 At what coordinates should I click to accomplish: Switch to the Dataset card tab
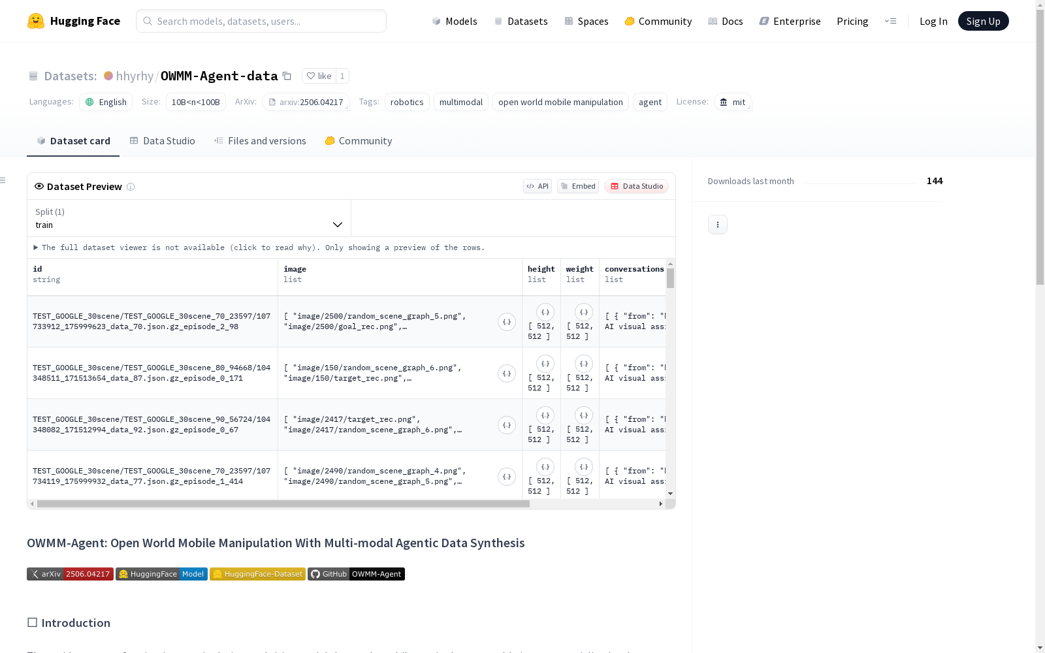[73, 141]
